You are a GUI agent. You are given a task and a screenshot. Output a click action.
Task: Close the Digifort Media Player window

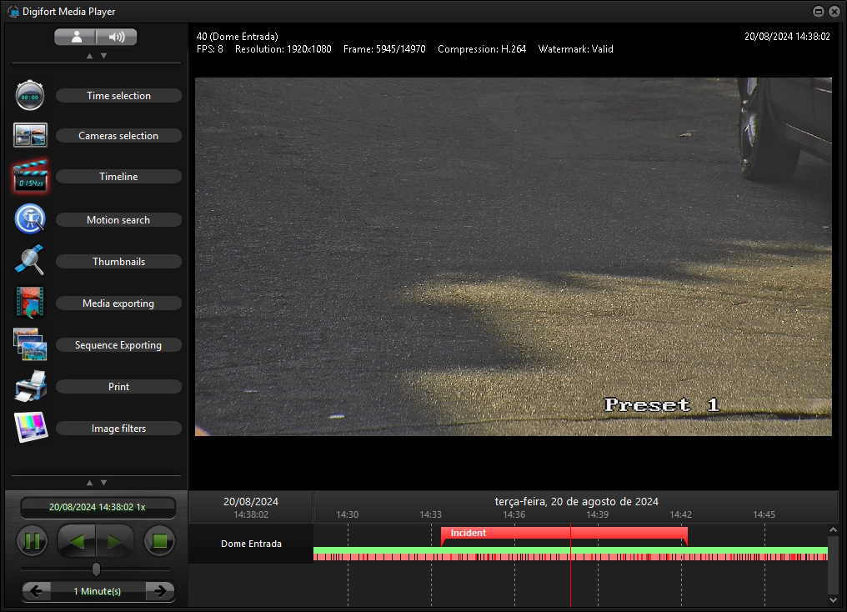coord(834,12)
